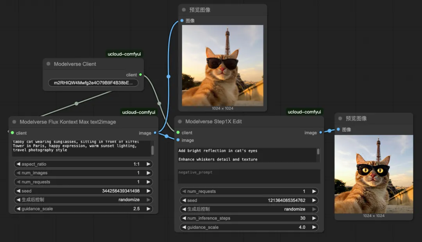
Task: Click the Flux Kontext image output port
Action: coord(155,133)
